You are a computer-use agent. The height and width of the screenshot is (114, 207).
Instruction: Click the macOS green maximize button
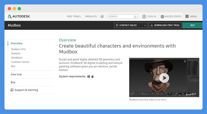pos(19,9)
